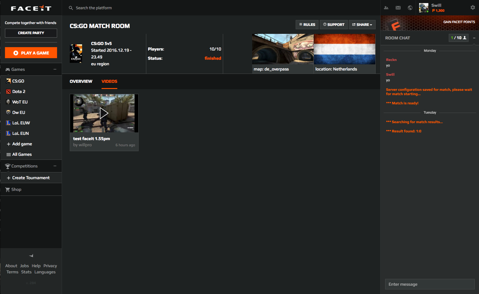479x294 pixels.
Task: Collapse the Competitions section
Action: tap(55, 166)
